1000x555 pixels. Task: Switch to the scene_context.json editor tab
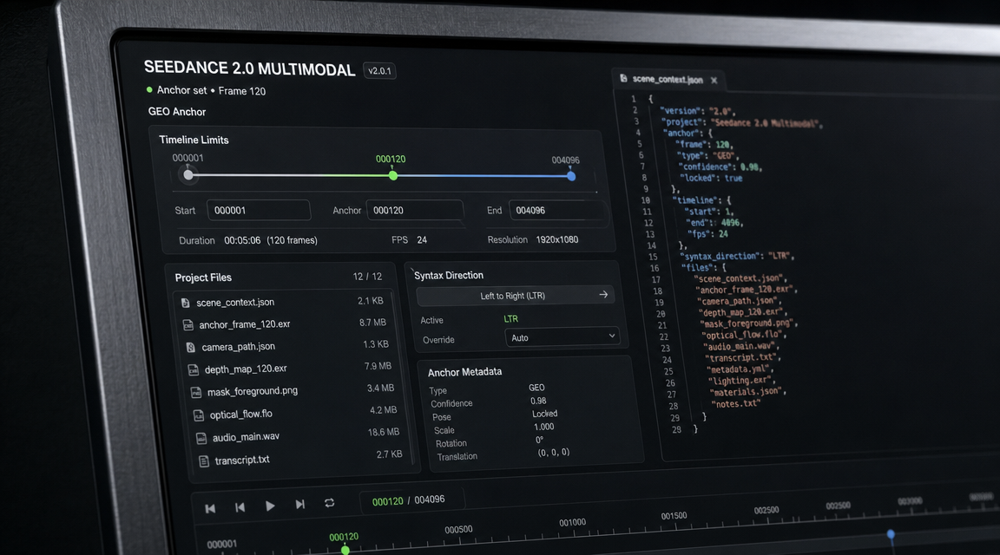tap(668, 80)
